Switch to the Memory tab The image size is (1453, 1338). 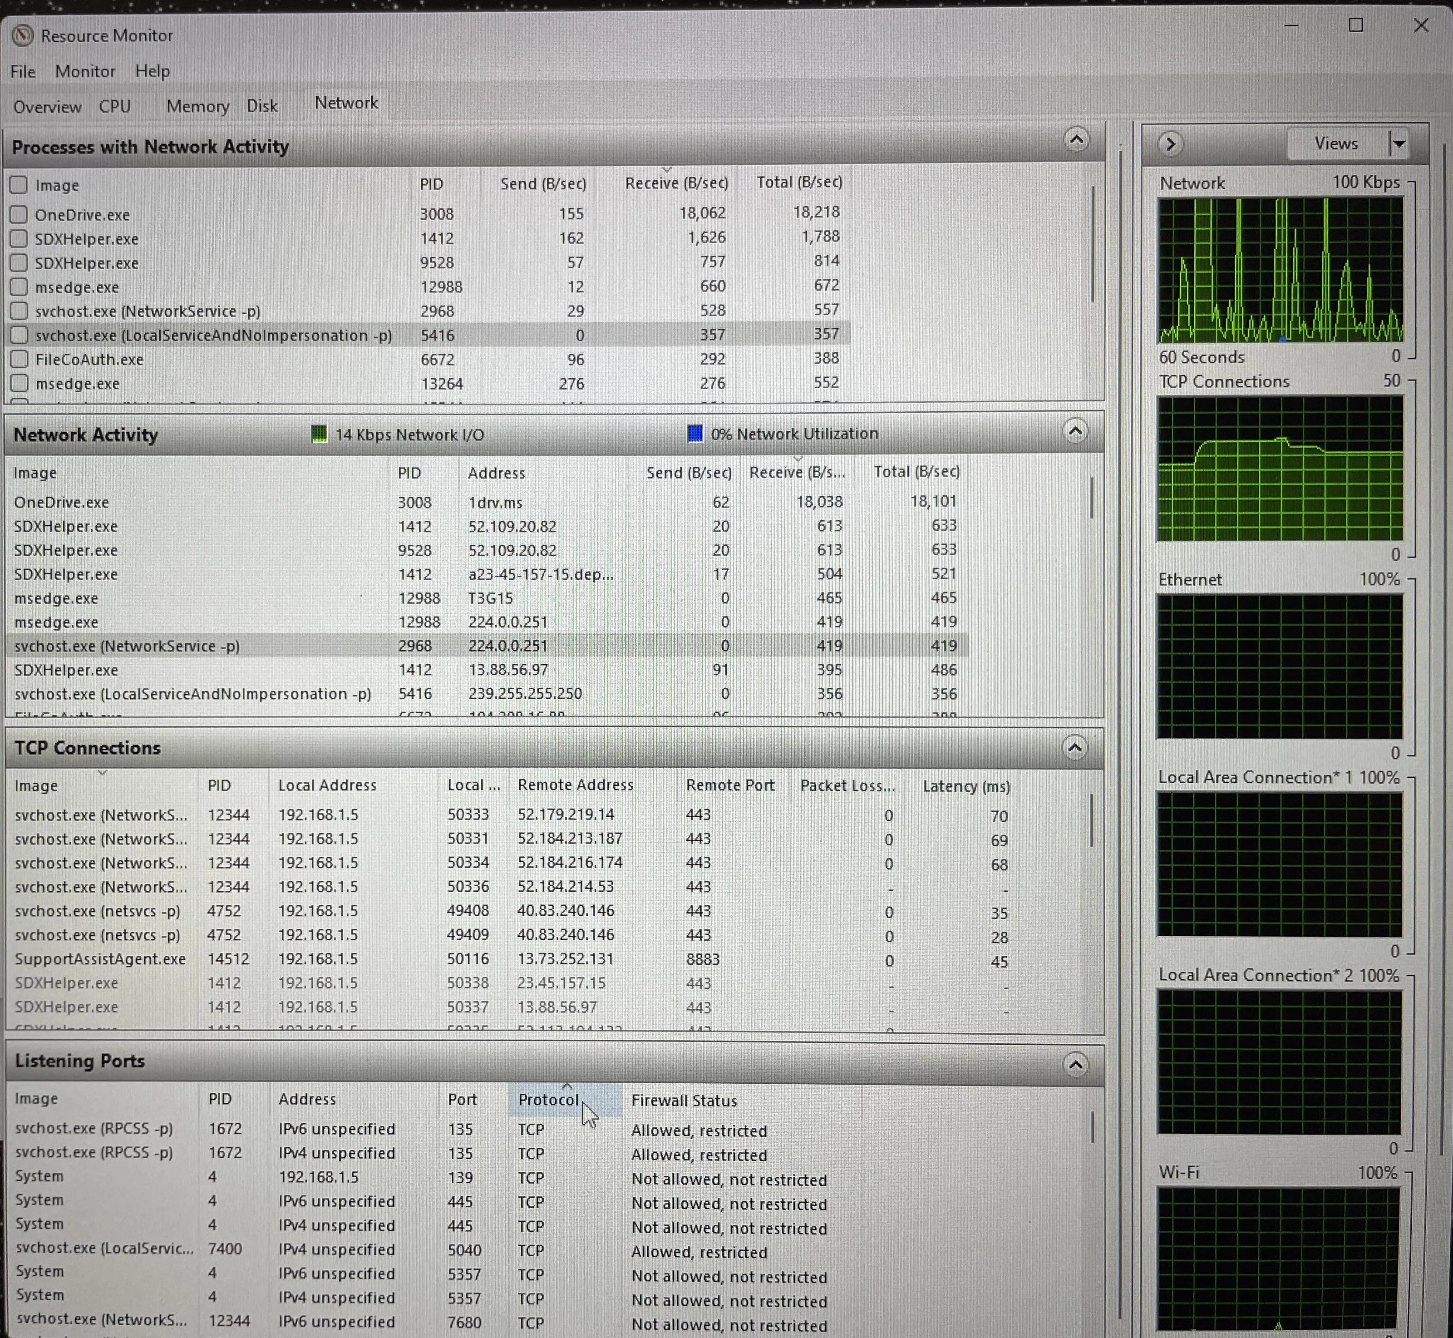(196, 106)
